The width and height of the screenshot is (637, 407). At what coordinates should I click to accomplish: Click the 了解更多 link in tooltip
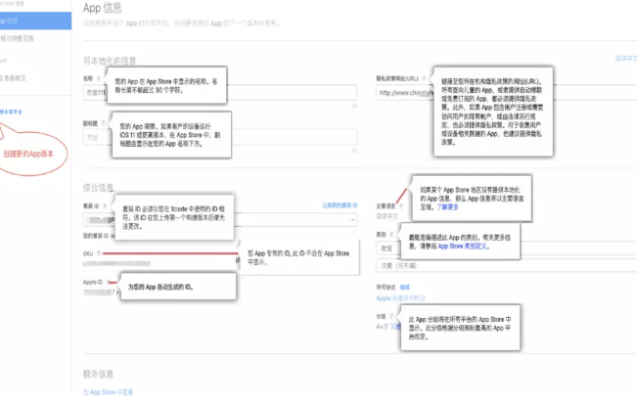[448, 207]
